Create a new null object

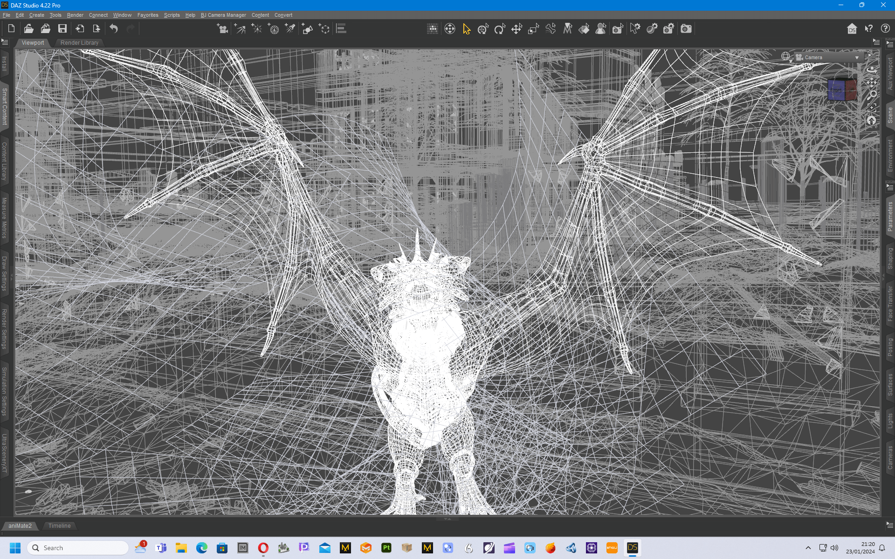tap(324, 29)
